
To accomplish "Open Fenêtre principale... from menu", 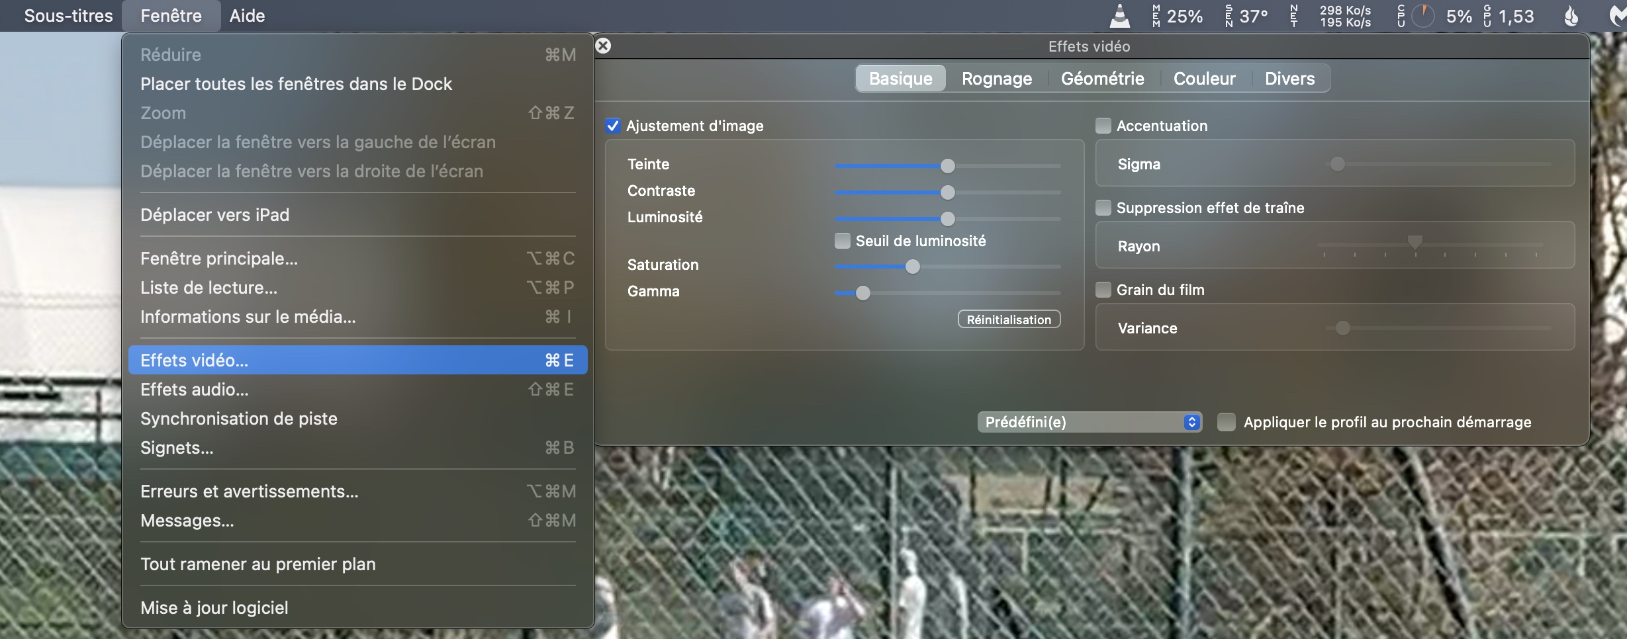I will coord(358,259).
